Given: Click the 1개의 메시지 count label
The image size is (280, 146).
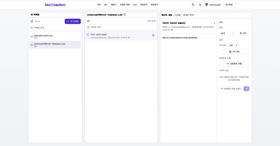Looking at the screenshot, I should [151, 21].
